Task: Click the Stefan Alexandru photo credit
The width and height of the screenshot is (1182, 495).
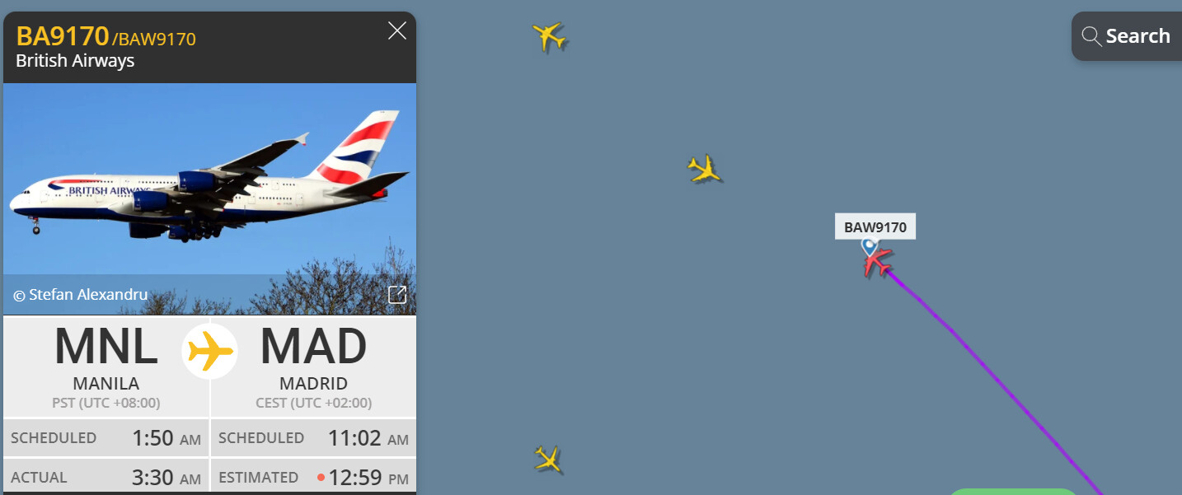Action: 80,294
